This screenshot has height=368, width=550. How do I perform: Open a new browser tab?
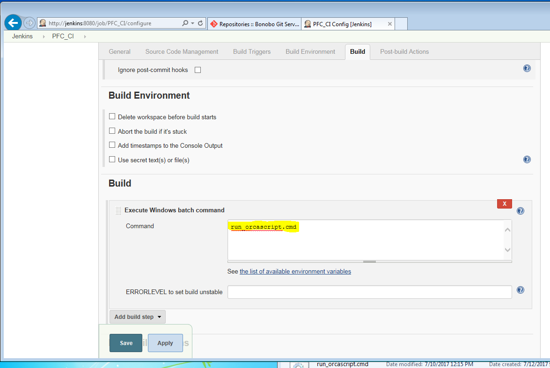click(401, 24)
